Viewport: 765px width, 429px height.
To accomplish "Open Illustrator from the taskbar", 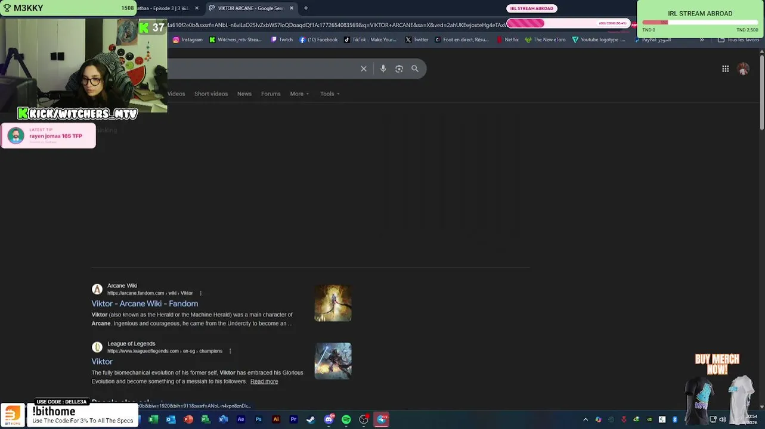I will 275,419.
